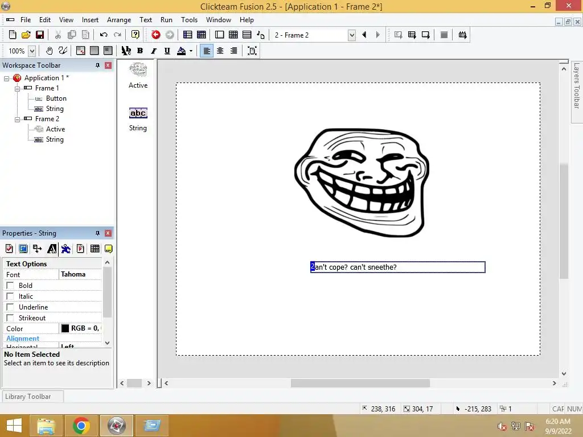This screenshot has height=437, width=583.
Task: Align text left toolbar icon
Action: (x=207, y=51)
